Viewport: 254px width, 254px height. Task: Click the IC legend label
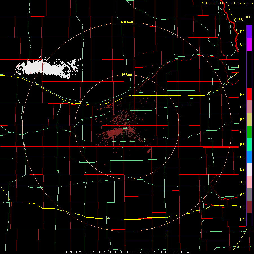(x=242, y=182)
